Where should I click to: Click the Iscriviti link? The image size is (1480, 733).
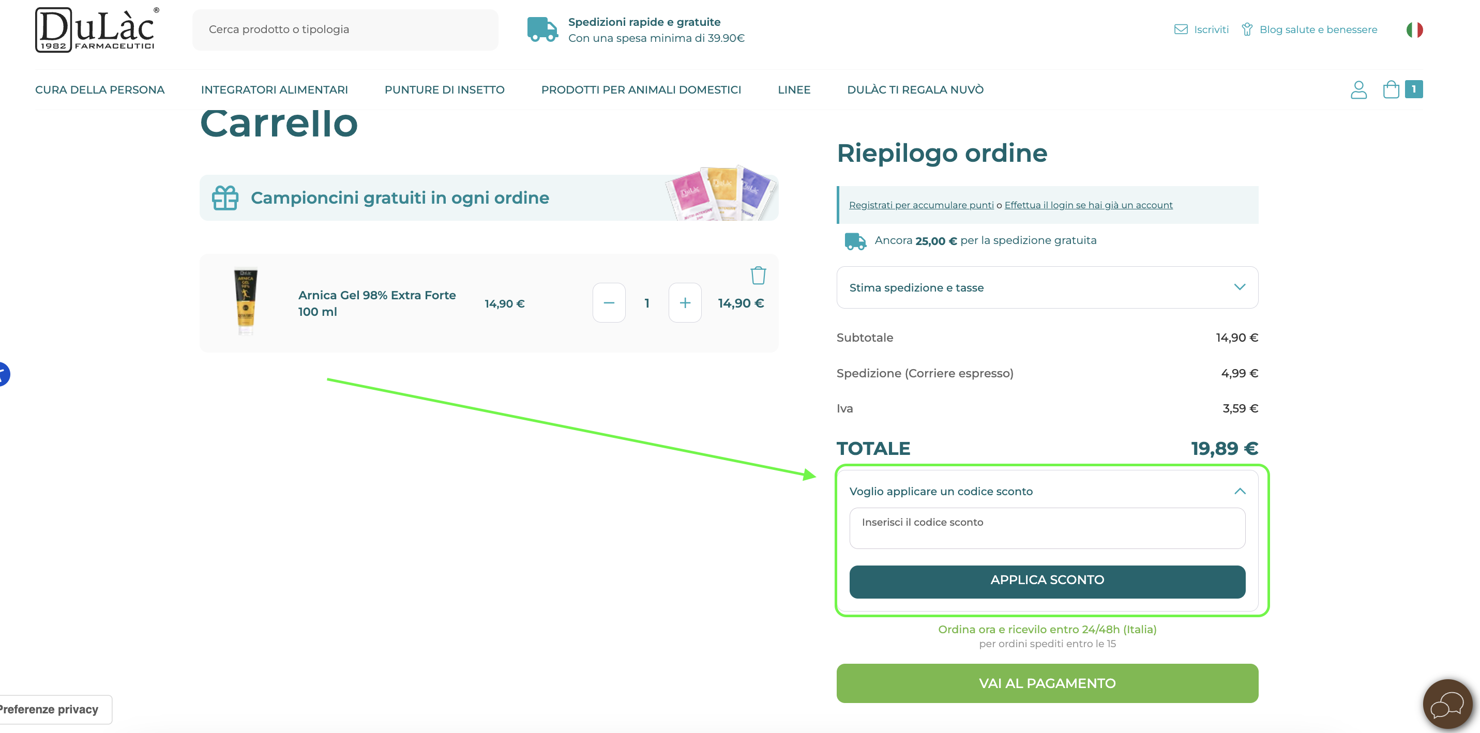point(1211,29)
